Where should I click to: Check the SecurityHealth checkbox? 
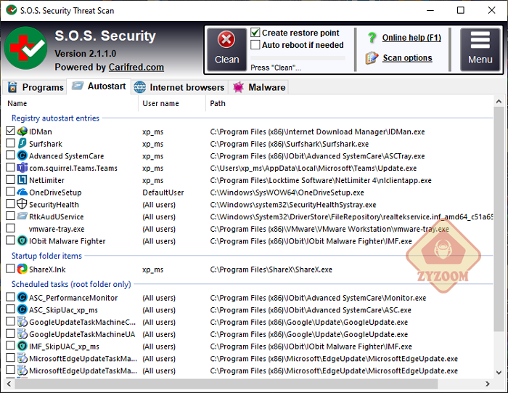click(10, 203)
